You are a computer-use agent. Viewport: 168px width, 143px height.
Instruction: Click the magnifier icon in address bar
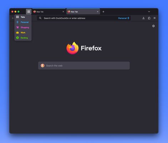click(40, 18)
